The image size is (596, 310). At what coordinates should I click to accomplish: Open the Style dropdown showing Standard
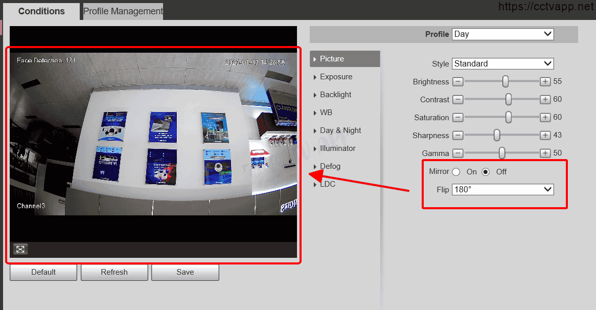click(x=503, y=64)
